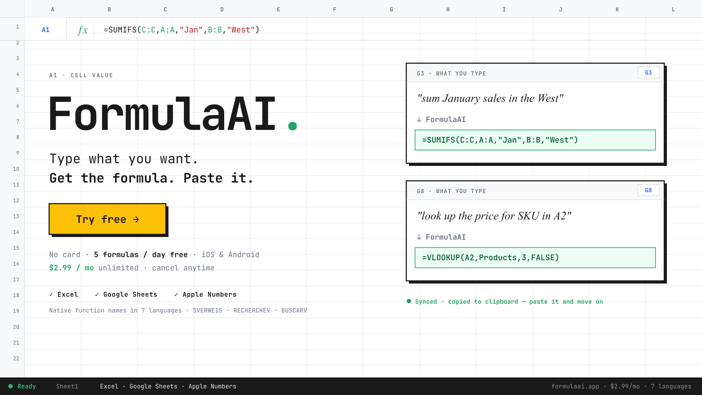Click the green Synced status dot

[409, 301]
